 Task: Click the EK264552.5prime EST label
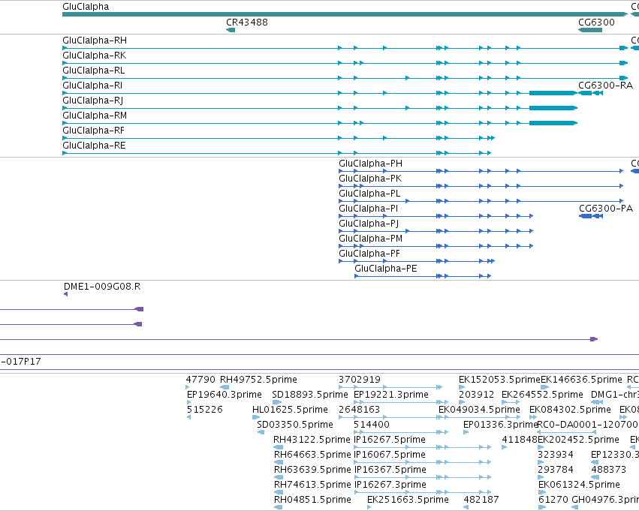(x=542, y=395)
